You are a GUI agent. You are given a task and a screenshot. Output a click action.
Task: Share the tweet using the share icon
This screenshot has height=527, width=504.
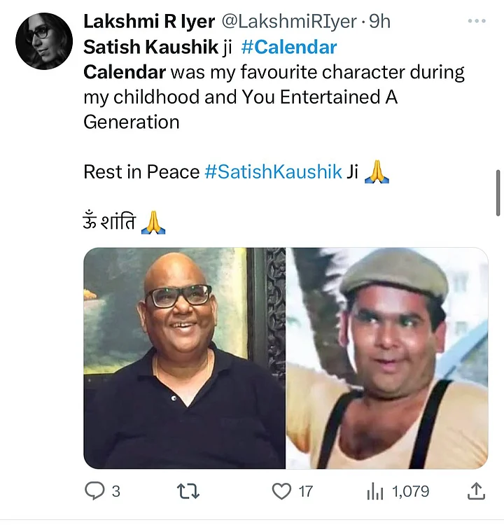tap(476, 491)
